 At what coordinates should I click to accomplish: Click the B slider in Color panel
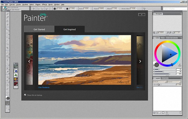(x=165, y=74)
